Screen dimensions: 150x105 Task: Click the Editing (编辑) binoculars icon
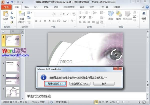pos(144,14)
